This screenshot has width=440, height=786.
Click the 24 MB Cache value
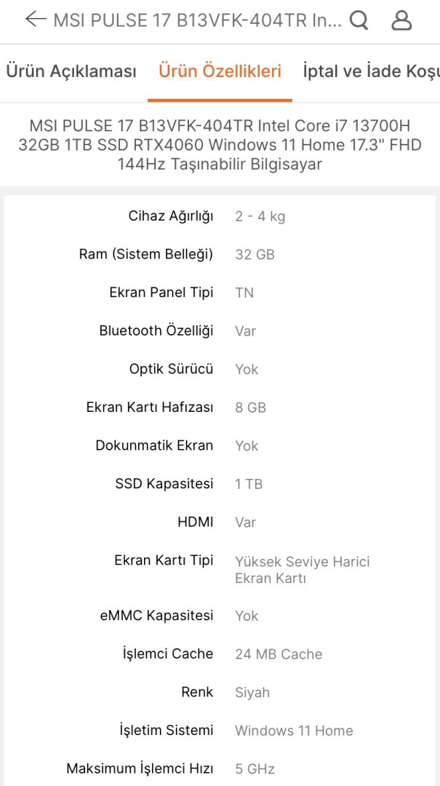coord(279,654)
